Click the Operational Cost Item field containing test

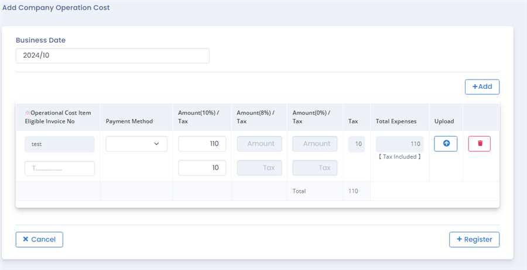point(60,144)
